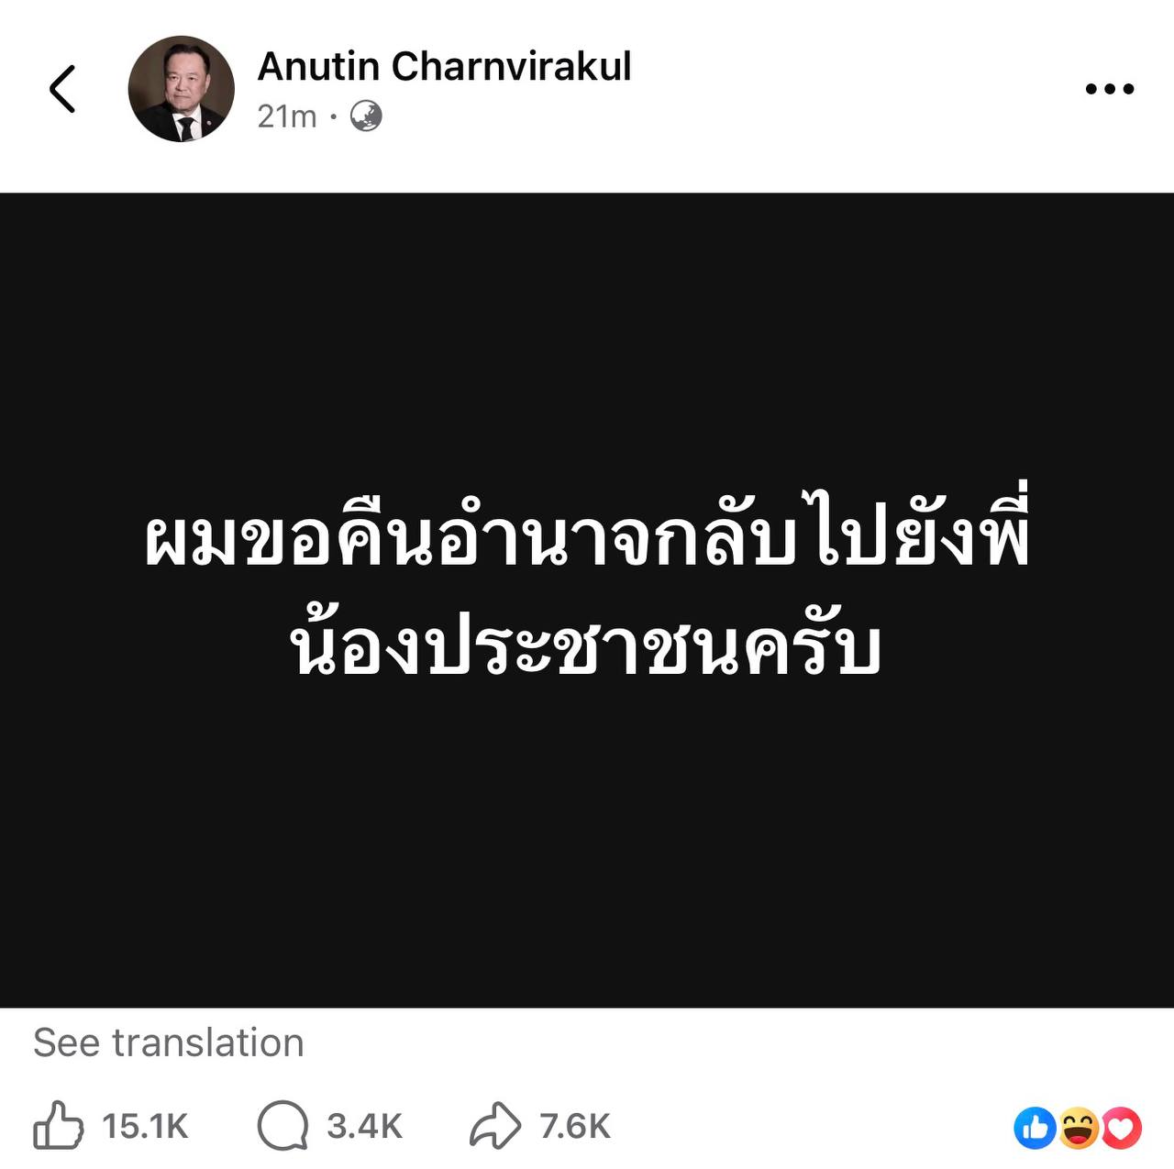Screen dimensions: 1174x1169
Task: Visit the Anutin Charnvirakul profile name link
Action: 444,66
